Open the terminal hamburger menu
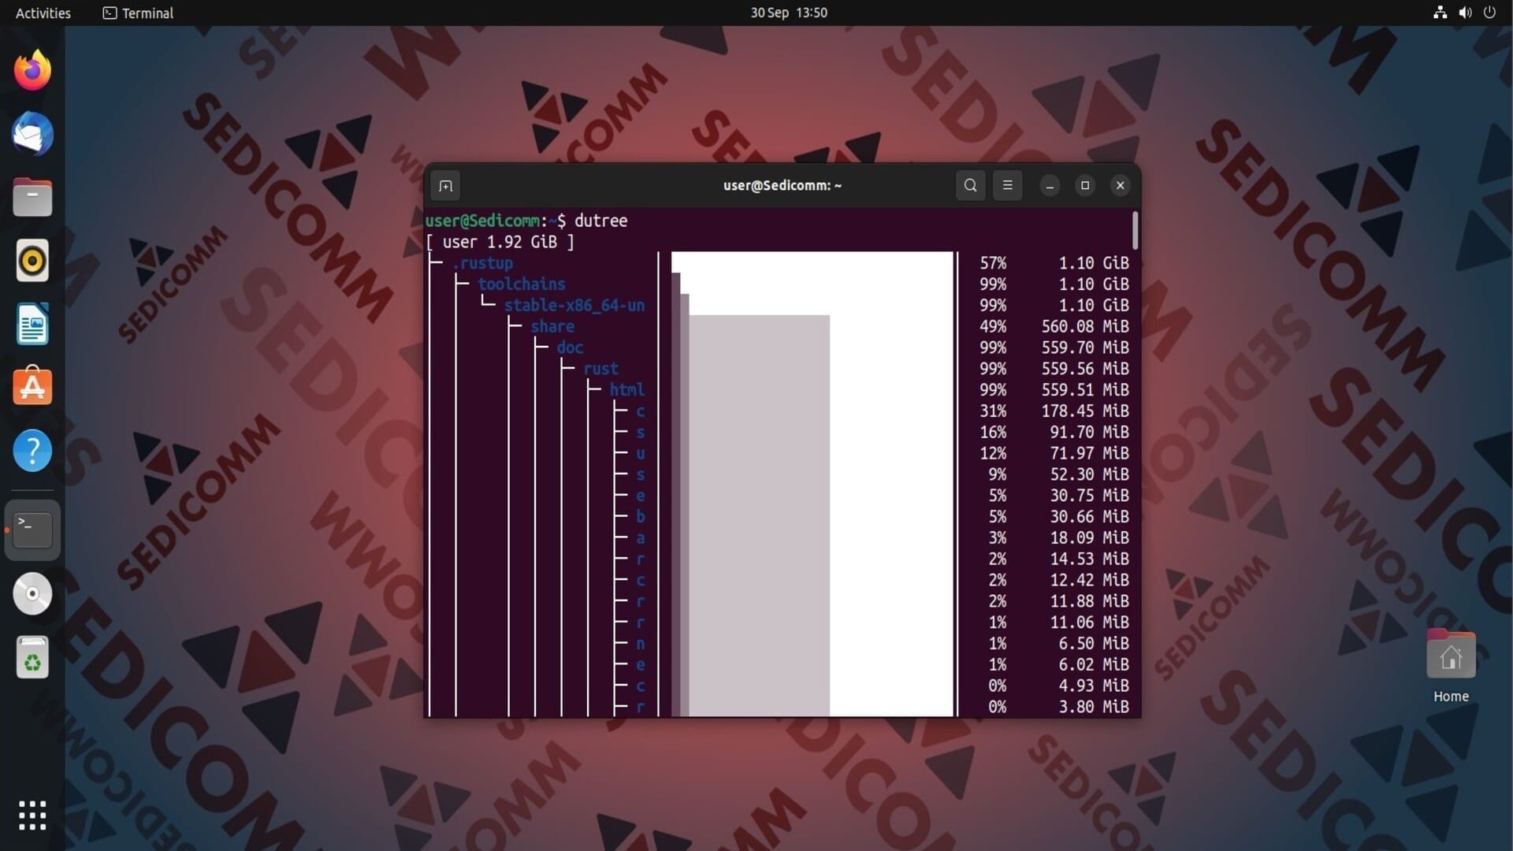Screen dimensions: 1513x851 (1007, 186)
